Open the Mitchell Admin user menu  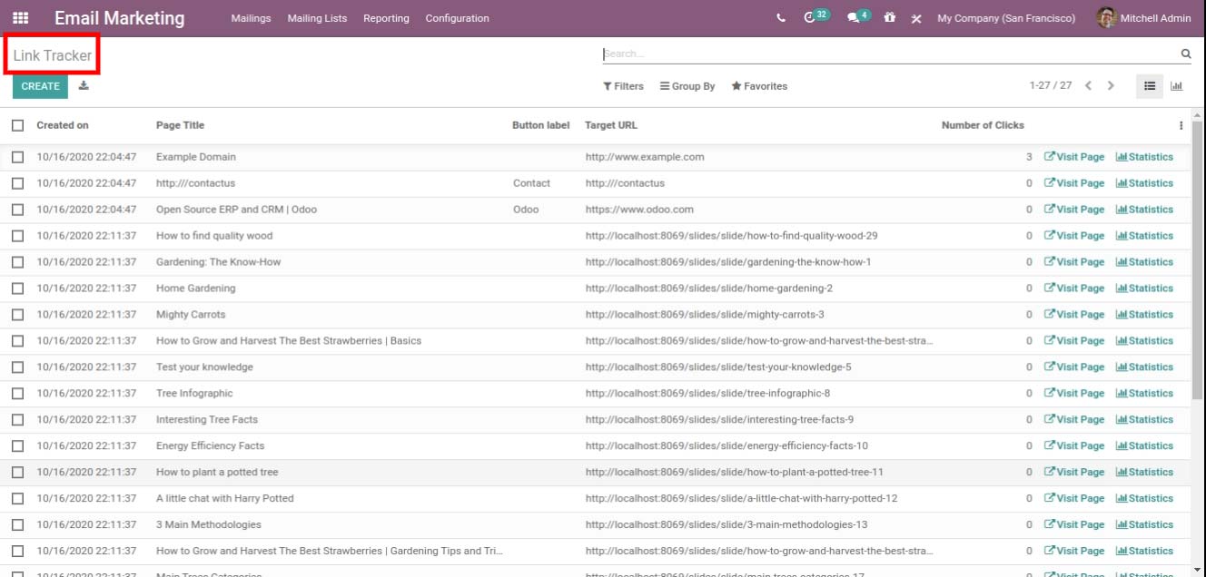tap(1143, 18)
